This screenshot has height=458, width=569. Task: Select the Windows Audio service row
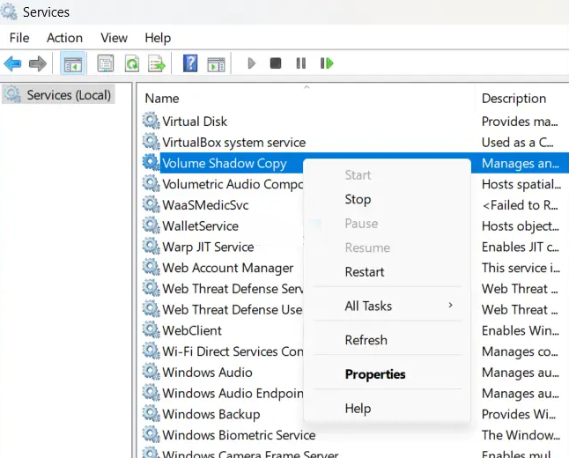(x=207, y=373)
